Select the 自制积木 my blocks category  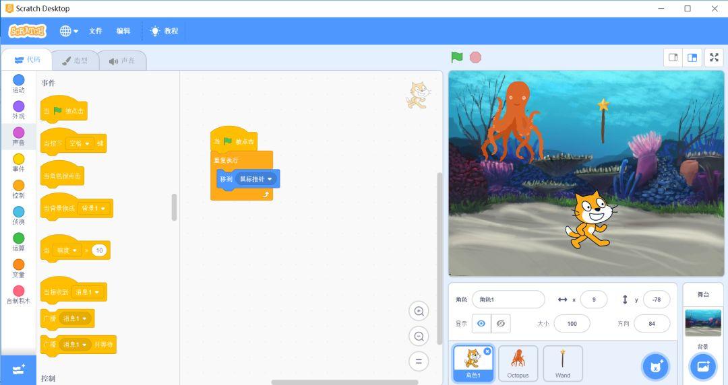pos(19,295)
